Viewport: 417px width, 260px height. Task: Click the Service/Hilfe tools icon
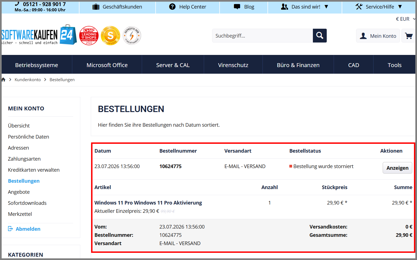(x=359, y=7)
